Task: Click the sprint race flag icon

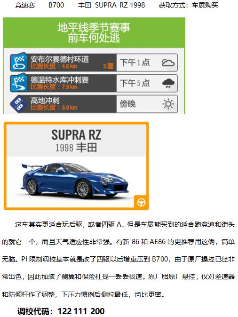Action: 19,83
